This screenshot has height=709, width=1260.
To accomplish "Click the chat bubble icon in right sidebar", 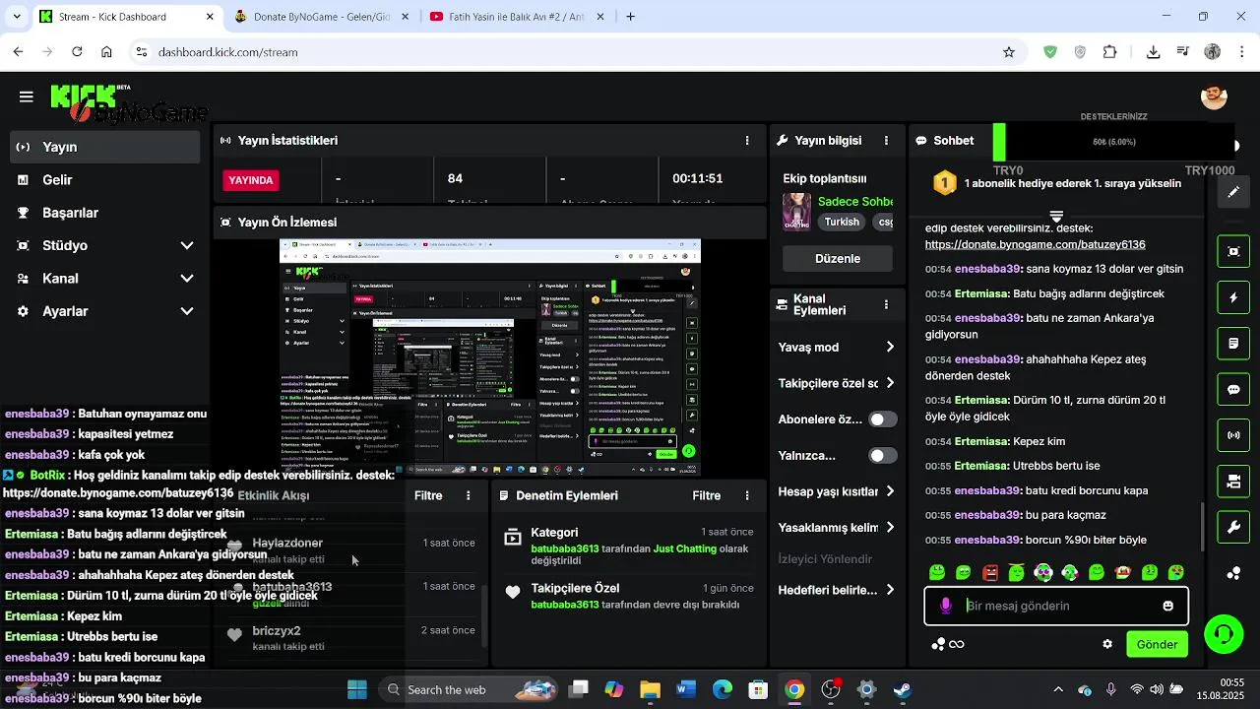I will point(1233,389).
